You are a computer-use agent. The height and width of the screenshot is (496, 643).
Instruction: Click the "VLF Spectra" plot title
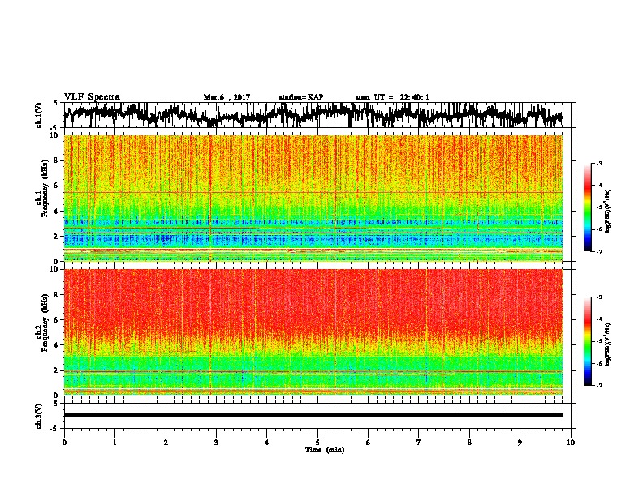92,97
